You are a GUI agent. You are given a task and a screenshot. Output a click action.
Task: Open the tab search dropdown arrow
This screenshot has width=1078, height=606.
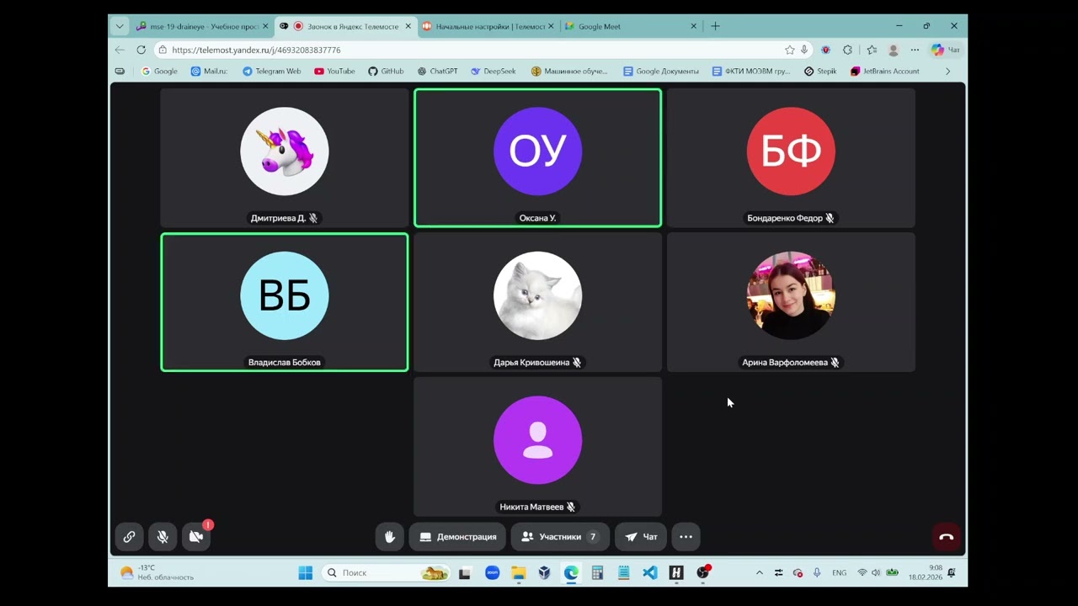tap(120, 26)
